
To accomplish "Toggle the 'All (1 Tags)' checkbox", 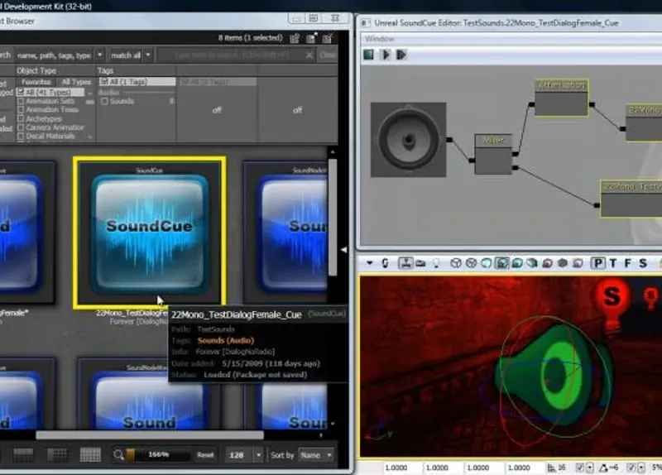I will [x=104, y=81].
